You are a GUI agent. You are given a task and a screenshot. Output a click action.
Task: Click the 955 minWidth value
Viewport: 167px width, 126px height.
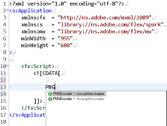pos(65,39)
